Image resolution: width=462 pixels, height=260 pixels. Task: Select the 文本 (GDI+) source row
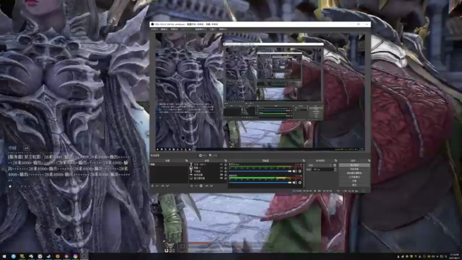click(209, 165)
